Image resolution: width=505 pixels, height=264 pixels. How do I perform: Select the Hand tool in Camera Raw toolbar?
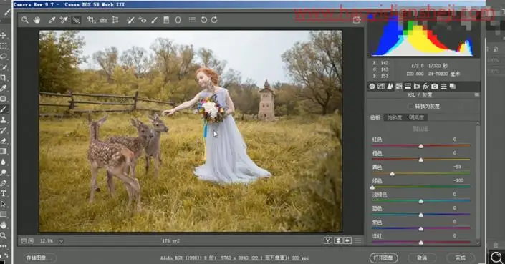(37, 20)
